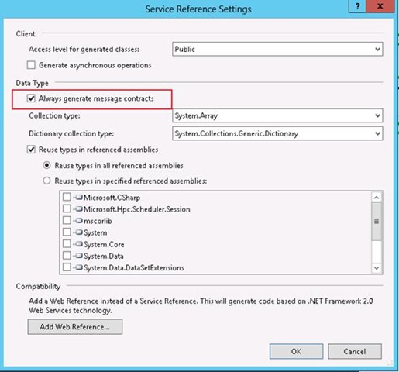Enable Generate asynchronous operations
Viewport: 399px width, 372px height.
click(x=31, y=65)
